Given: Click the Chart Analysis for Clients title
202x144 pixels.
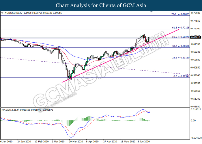Looking at the screenshot, I should [101, 5].
